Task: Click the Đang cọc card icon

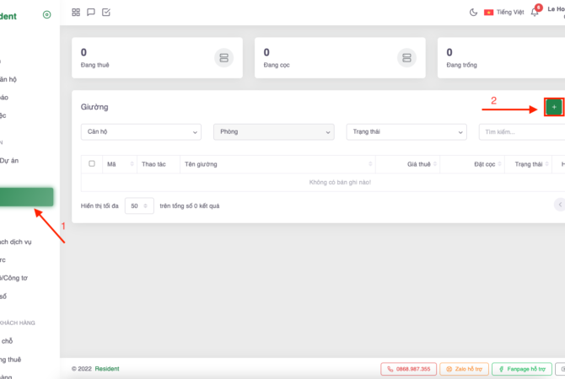Action: coord(406,57)
